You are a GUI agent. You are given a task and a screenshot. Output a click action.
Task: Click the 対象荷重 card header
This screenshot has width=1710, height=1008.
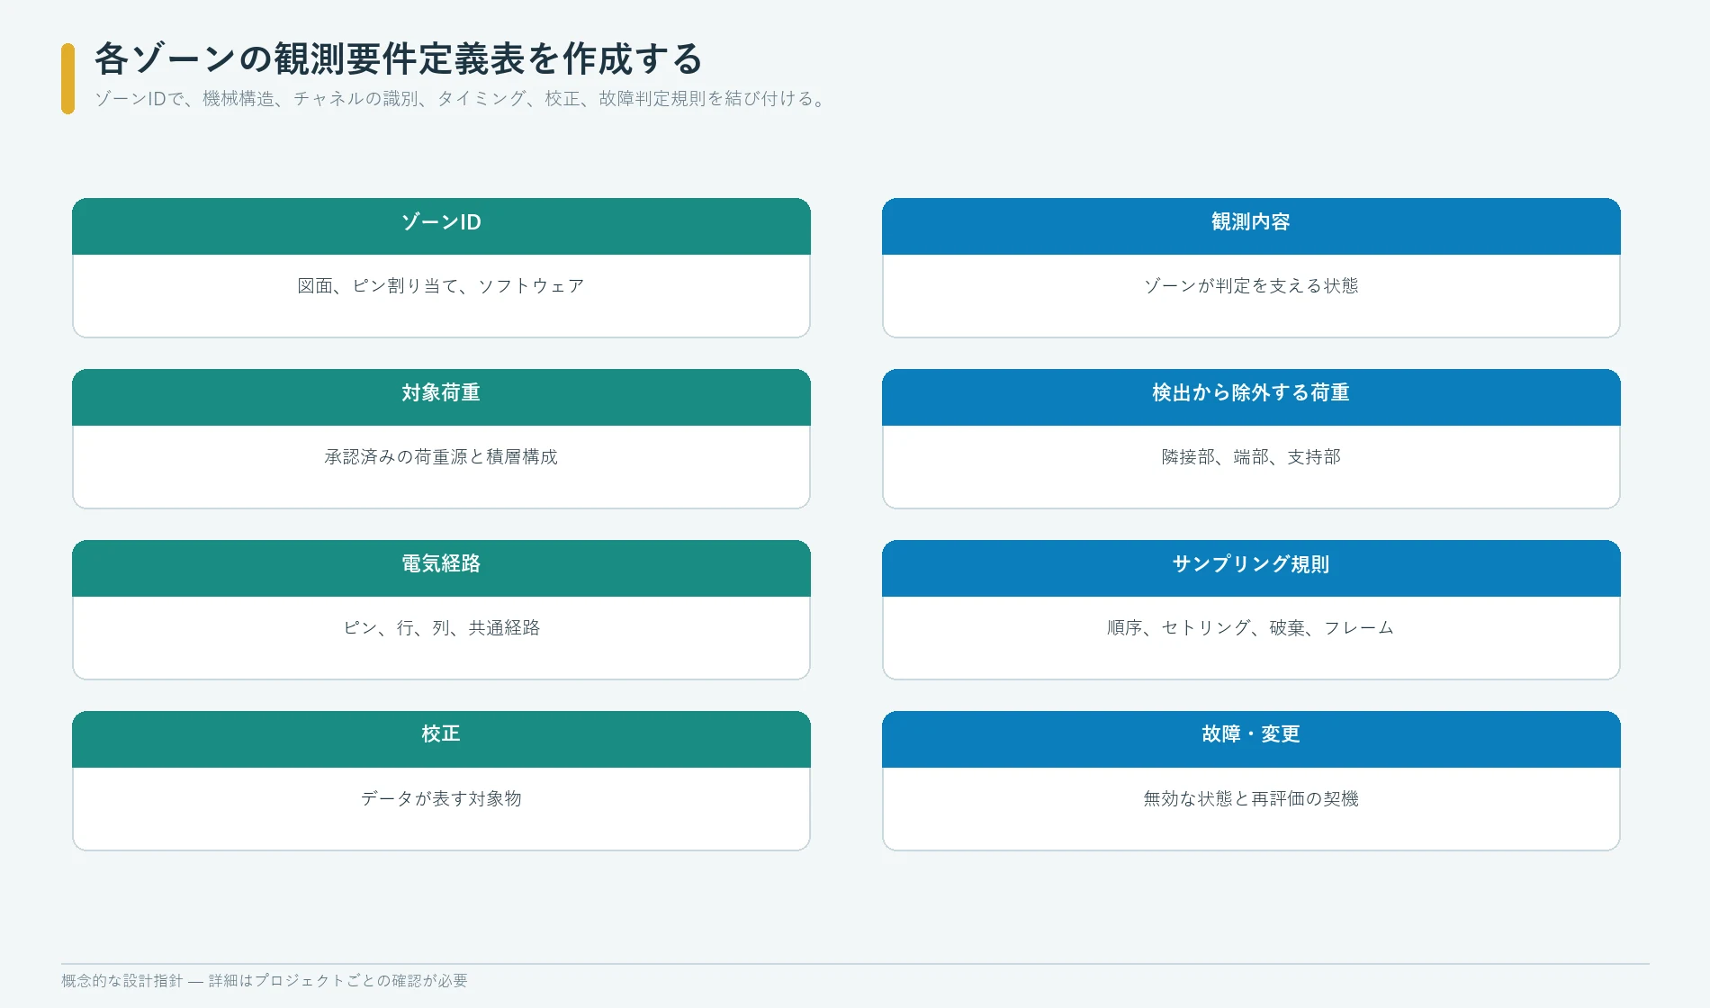[441, 397]
